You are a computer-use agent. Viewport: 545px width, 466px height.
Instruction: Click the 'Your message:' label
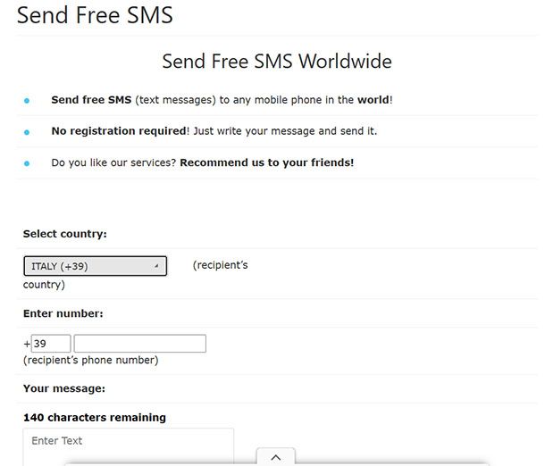tap(64, 388)
